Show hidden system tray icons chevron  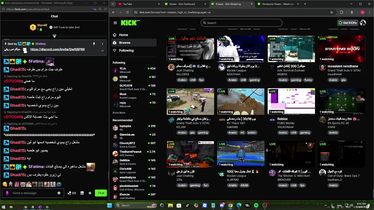325,206
